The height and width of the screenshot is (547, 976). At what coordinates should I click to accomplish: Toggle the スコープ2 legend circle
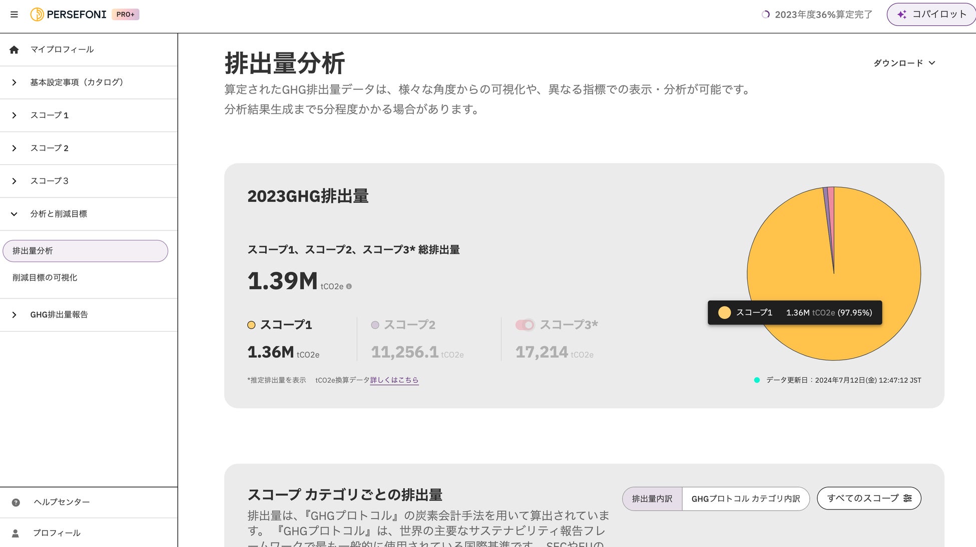tap(375, 325)
